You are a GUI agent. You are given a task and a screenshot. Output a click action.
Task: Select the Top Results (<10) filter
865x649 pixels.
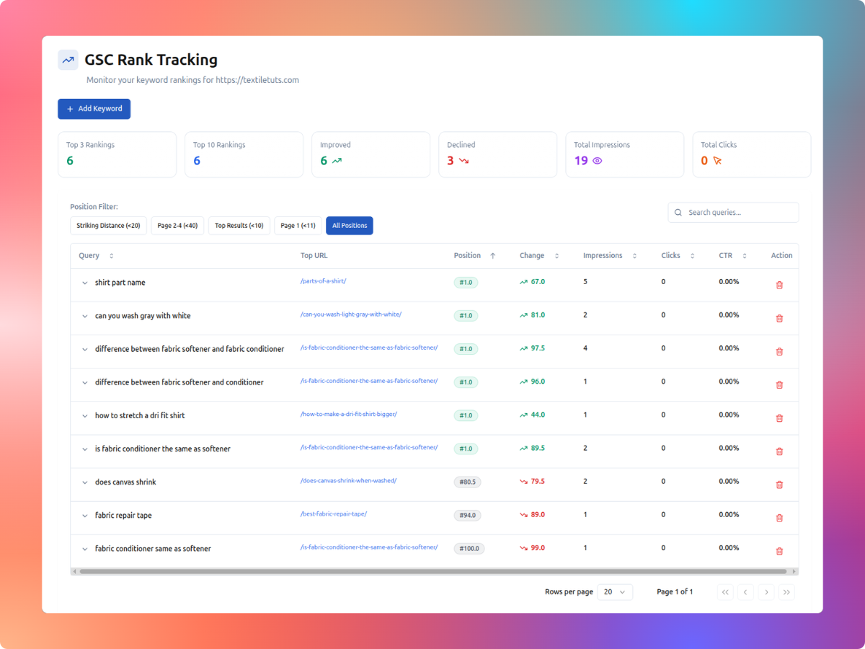pos(239,226)
